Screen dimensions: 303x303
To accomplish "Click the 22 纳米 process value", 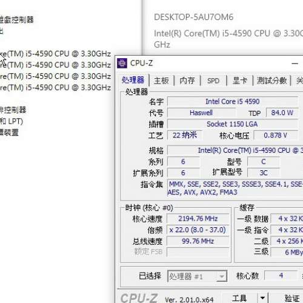I will 185,135.
